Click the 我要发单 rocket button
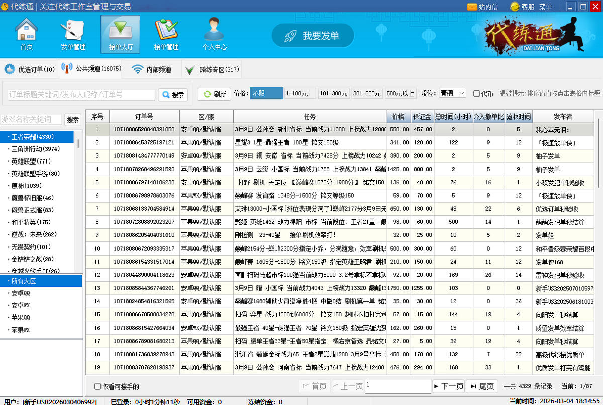 tap(313, 36)
